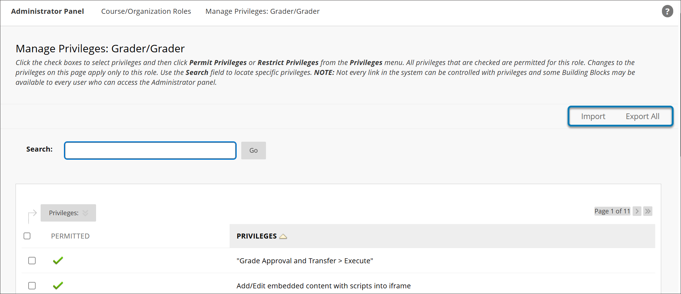Screen dimensions: 681x294
Task: Click the Import button
Action: pos(593,116)
